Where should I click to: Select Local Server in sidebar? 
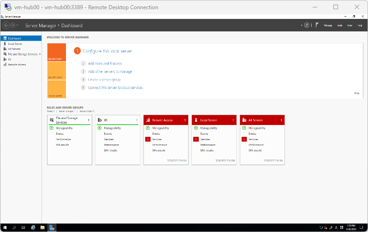[21, 44]
